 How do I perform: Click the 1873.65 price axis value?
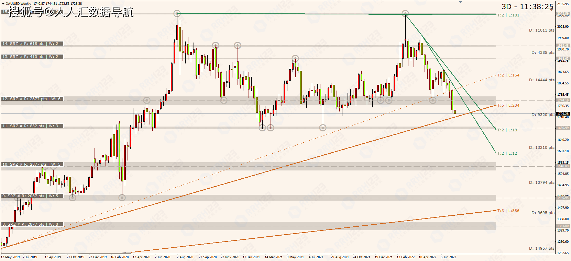(563, 72)
